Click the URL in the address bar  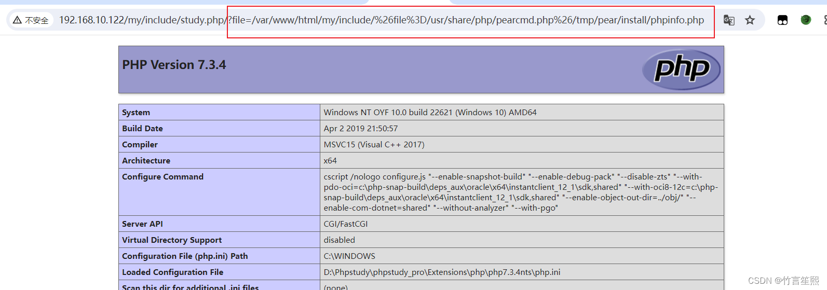pos(382,20)
